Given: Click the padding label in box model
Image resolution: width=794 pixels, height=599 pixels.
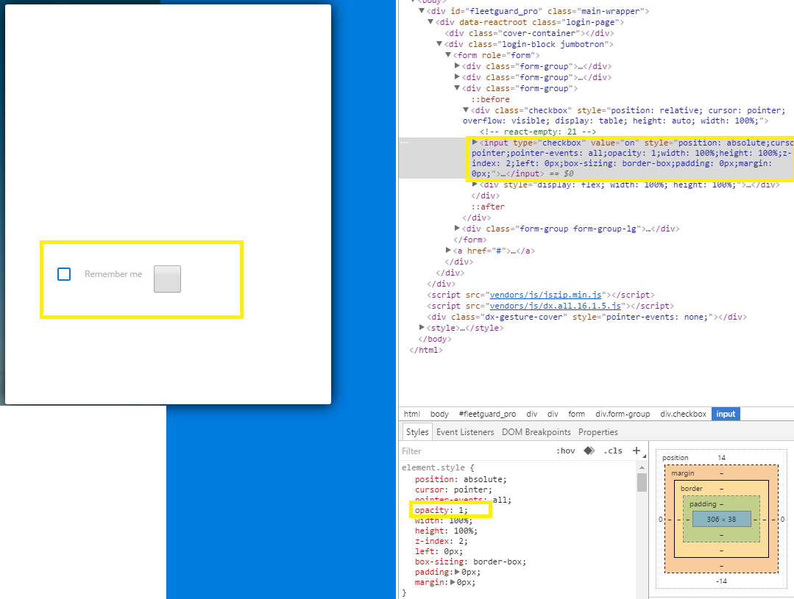Looking at the screenshot, I should pos(703,504).
